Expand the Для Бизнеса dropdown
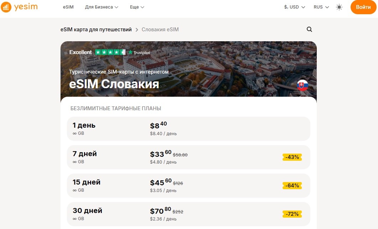 click(101, 7)
